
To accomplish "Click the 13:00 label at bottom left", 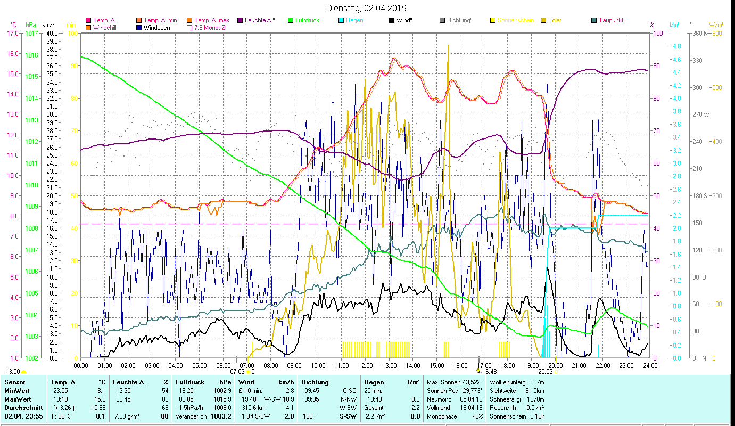I will (x=13, y=371).
